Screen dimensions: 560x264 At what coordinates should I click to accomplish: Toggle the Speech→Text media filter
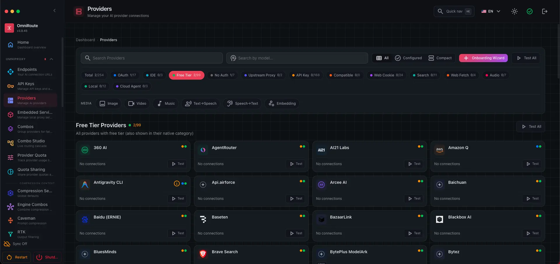click(x=242, y=104)
